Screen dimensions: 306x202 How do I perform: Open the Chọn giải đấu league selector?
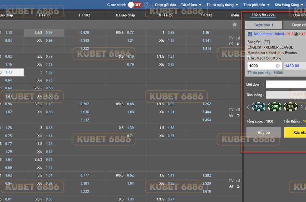tap(165, 5)
